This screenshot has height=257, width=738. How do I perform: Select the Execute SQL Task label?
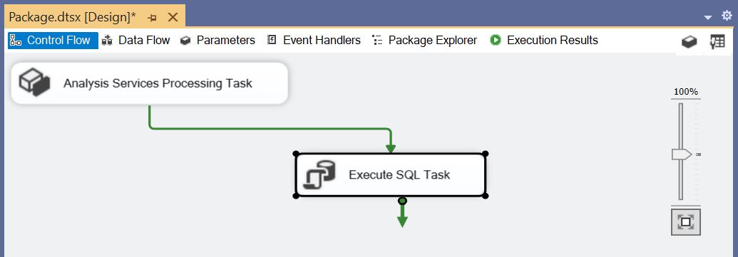[x=399, y=175]
